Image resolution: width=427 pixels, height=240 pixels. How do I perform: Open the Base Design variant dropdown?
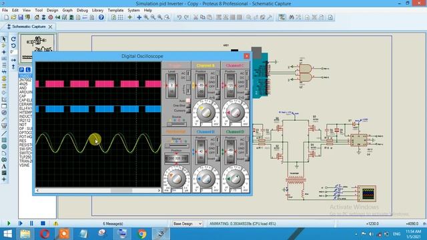click(187, 224)
